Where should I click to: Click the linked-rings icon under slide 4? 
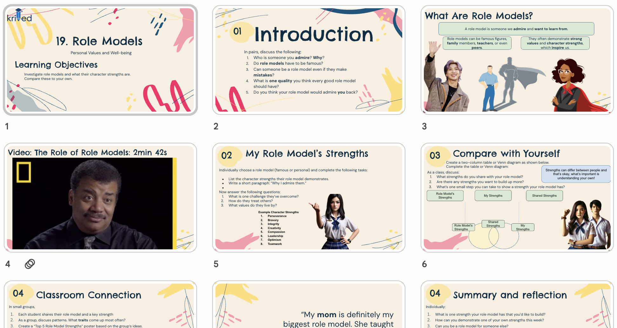tap(30, 264)
